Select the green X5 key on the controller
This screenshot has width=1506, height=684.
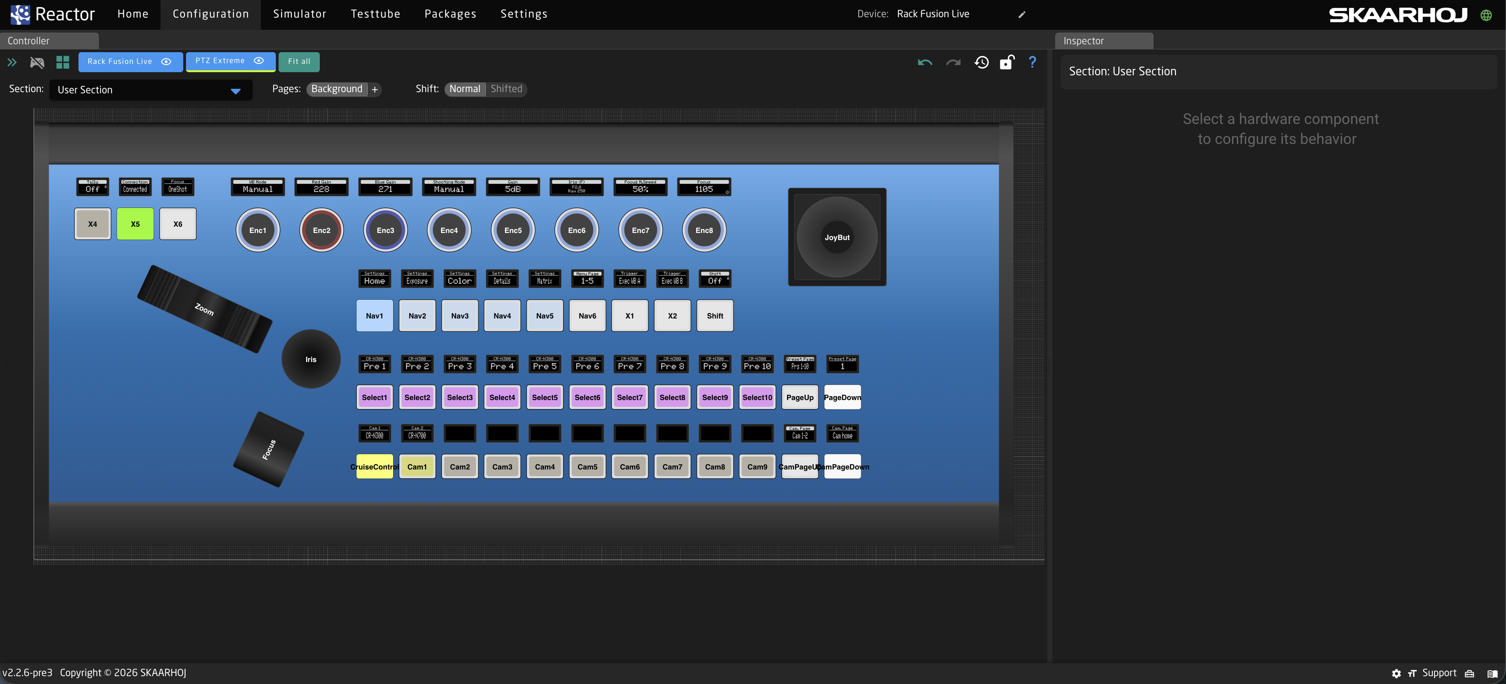[135, 224]
